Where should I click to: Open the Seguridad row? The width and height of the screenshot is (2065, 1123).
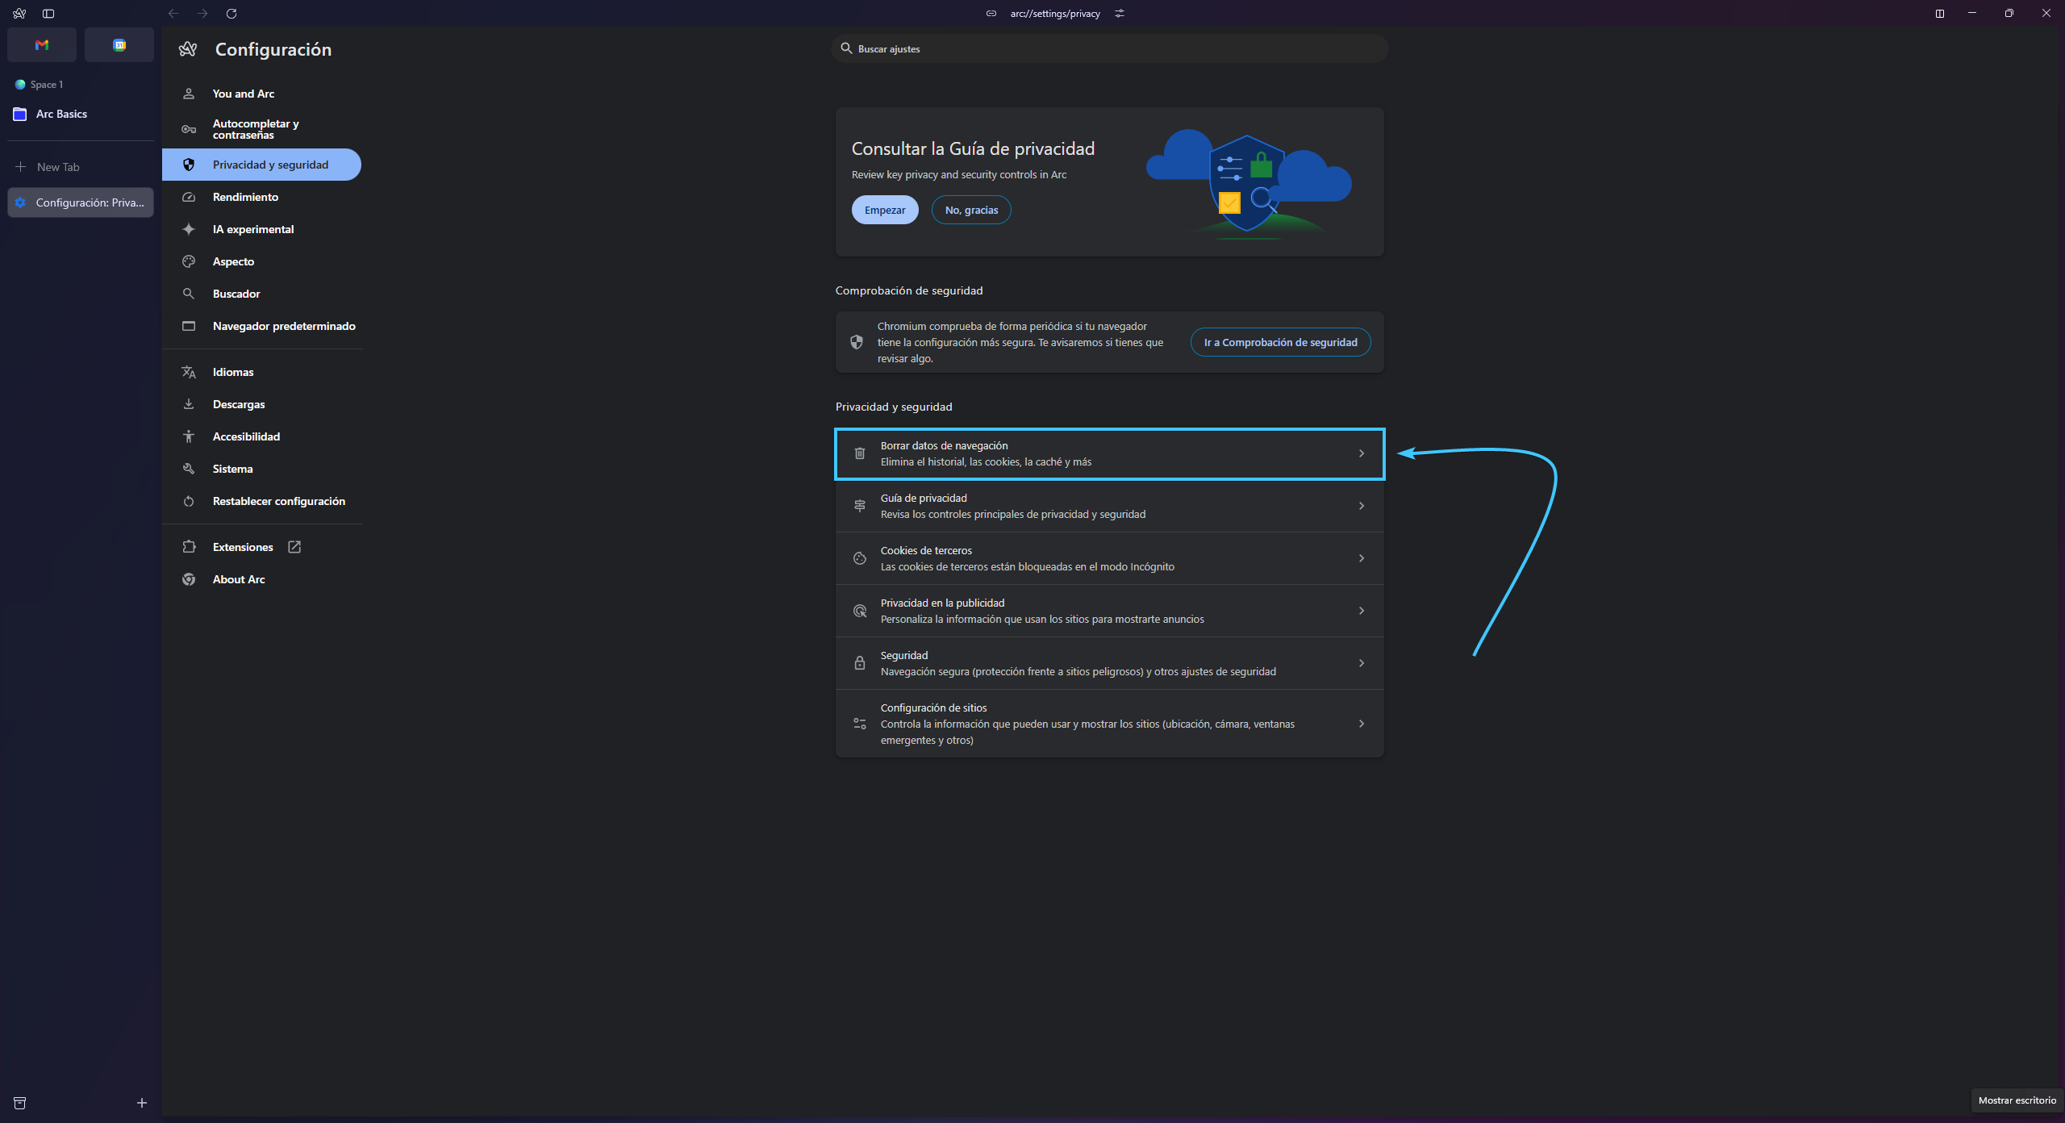1109,663
